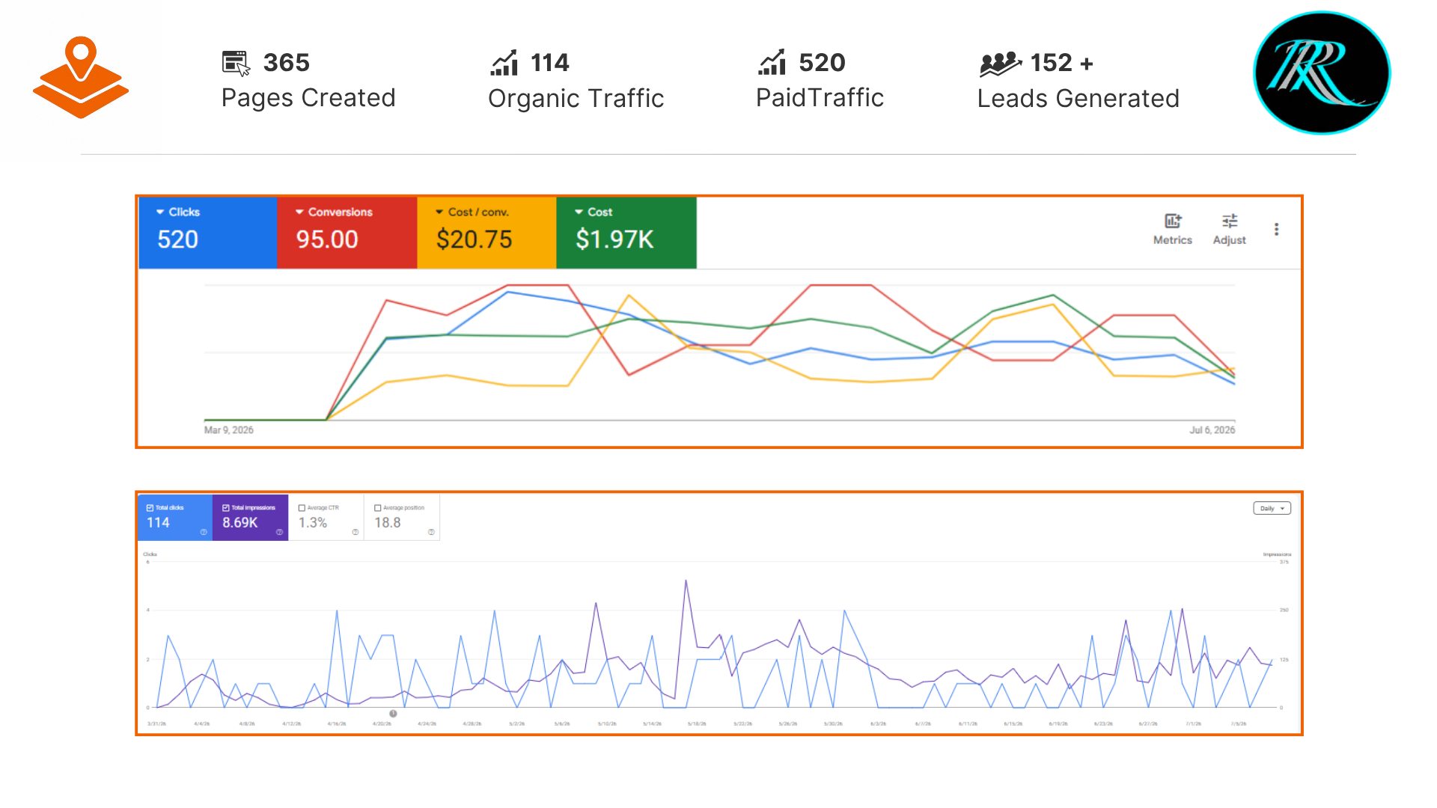This screenshot has height=808, width=1437.
Task: Open the three-dot more options menu
Action: click(x=1276, y=229)
